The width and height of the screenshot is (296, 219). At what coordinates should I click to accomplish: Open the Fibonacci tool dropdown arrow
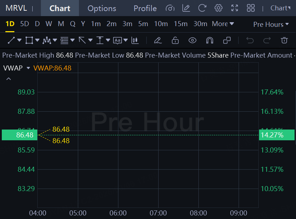(72, 40)
